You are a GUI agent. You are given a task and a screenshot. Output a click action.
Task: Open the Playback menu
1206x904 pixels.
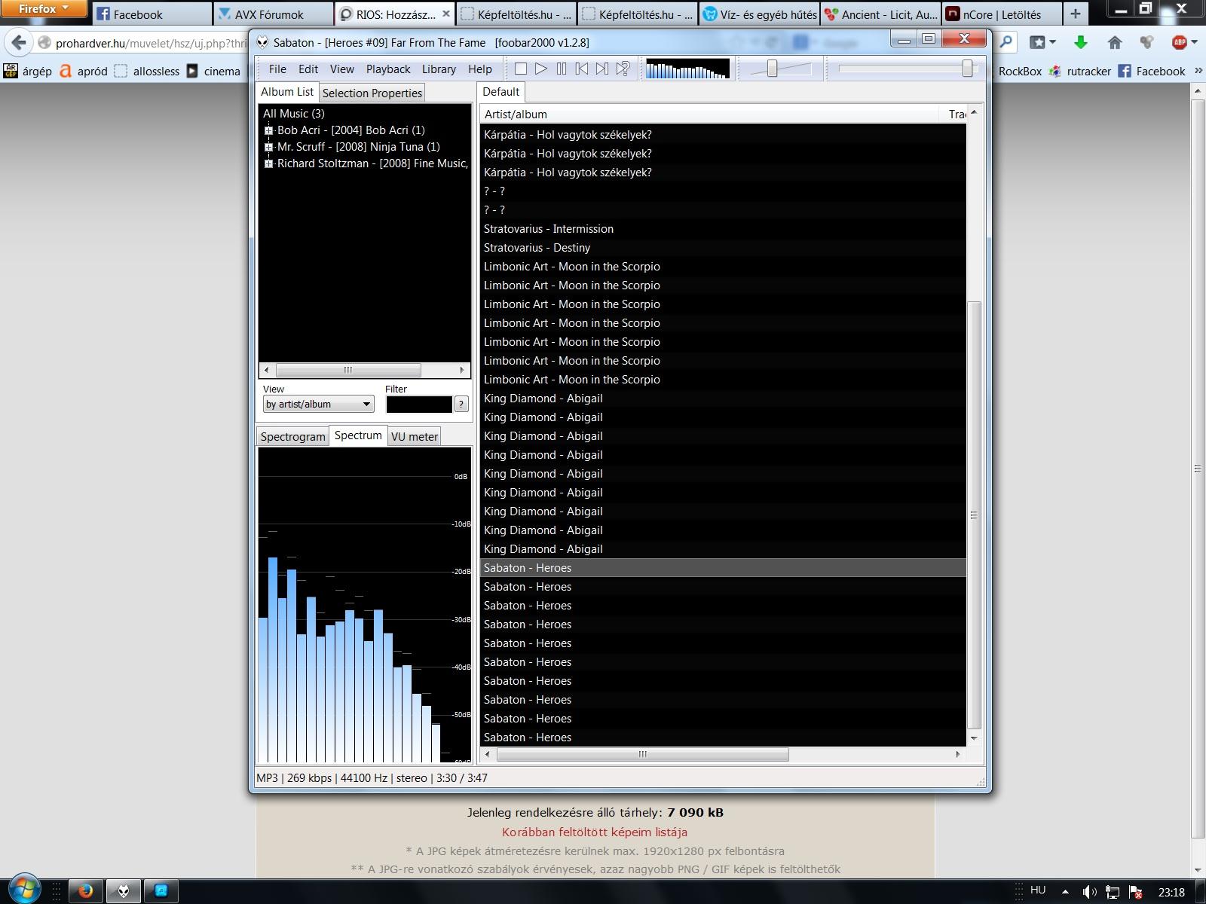coord(388,69)
